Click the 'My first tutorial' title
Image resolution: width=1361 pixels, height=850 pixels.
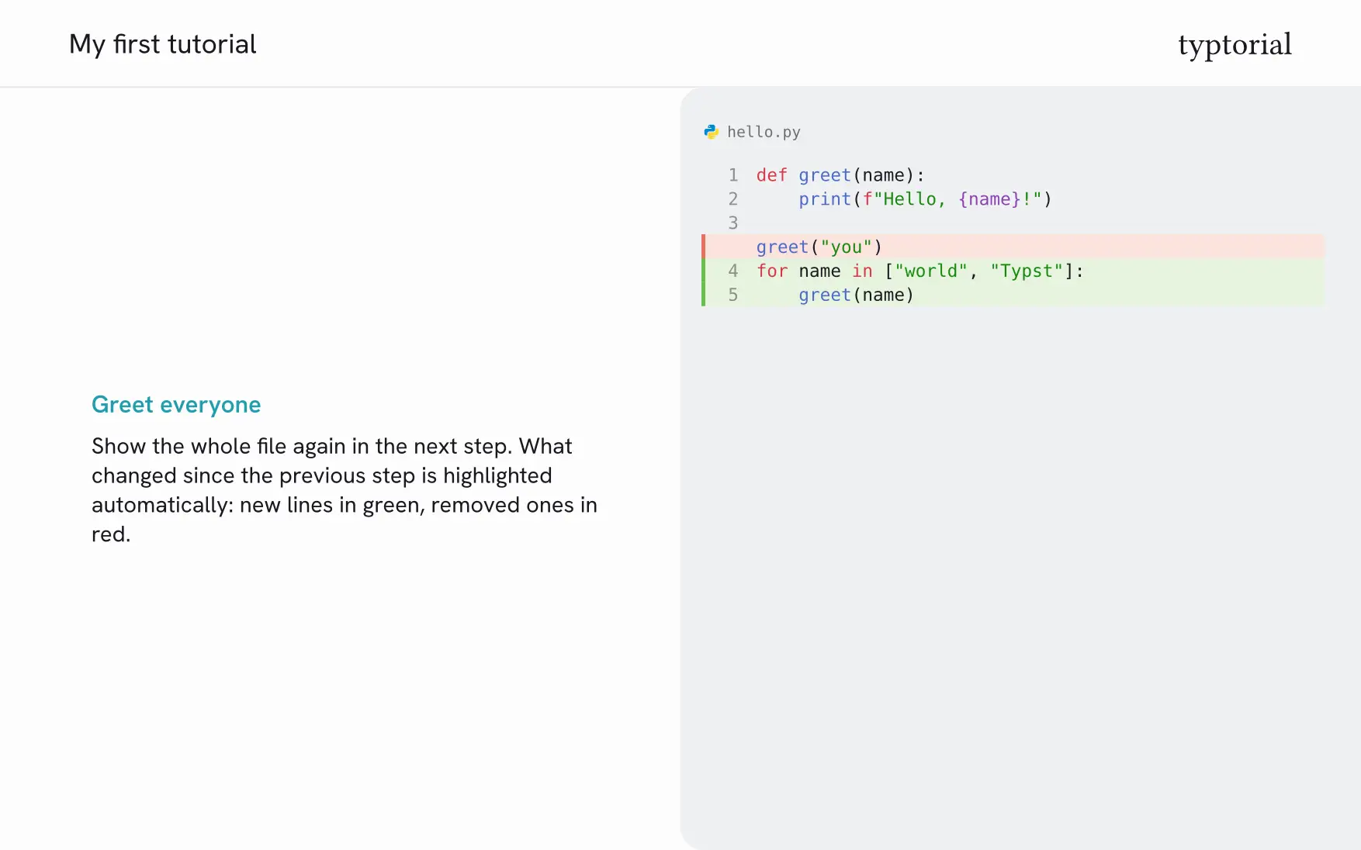click(163, 44)
